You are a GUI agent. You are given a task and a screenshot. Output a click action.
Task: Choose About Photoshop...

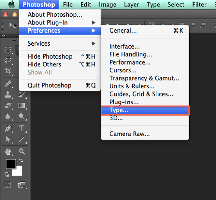point(60,15)
